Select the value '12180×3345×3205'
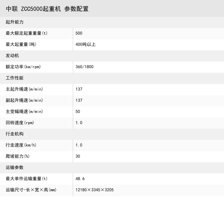Screen dimensions: 224x207 click(x=95, y=190)
